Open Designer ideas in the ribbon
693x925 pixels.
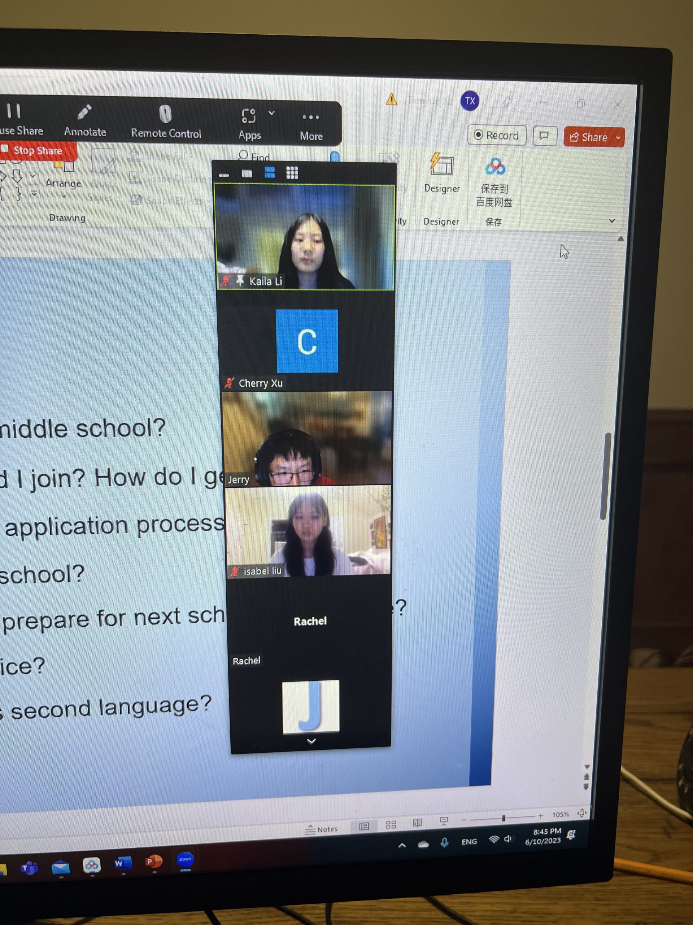pyautogui.click(x=442, y=172)
